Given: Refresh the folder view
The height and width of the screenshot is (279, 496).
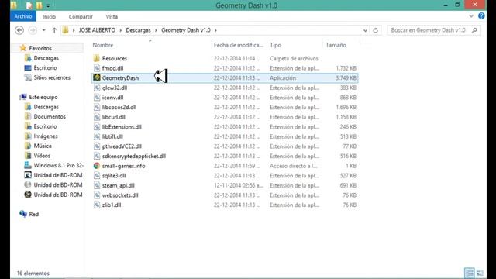Looking at the screenshot, I should (375, 30).
